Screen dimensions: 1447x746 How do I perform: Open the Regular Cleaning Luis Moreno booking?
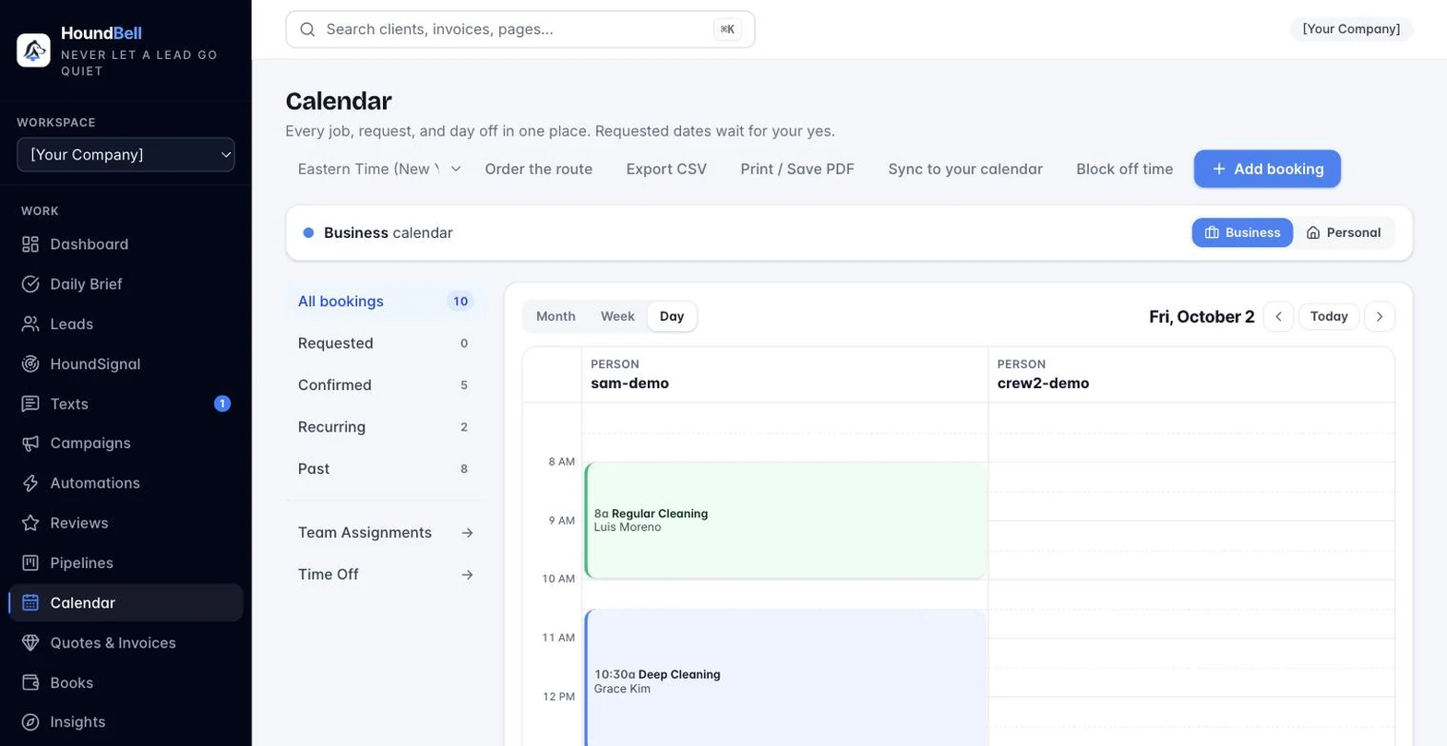[x=786, y=521]
